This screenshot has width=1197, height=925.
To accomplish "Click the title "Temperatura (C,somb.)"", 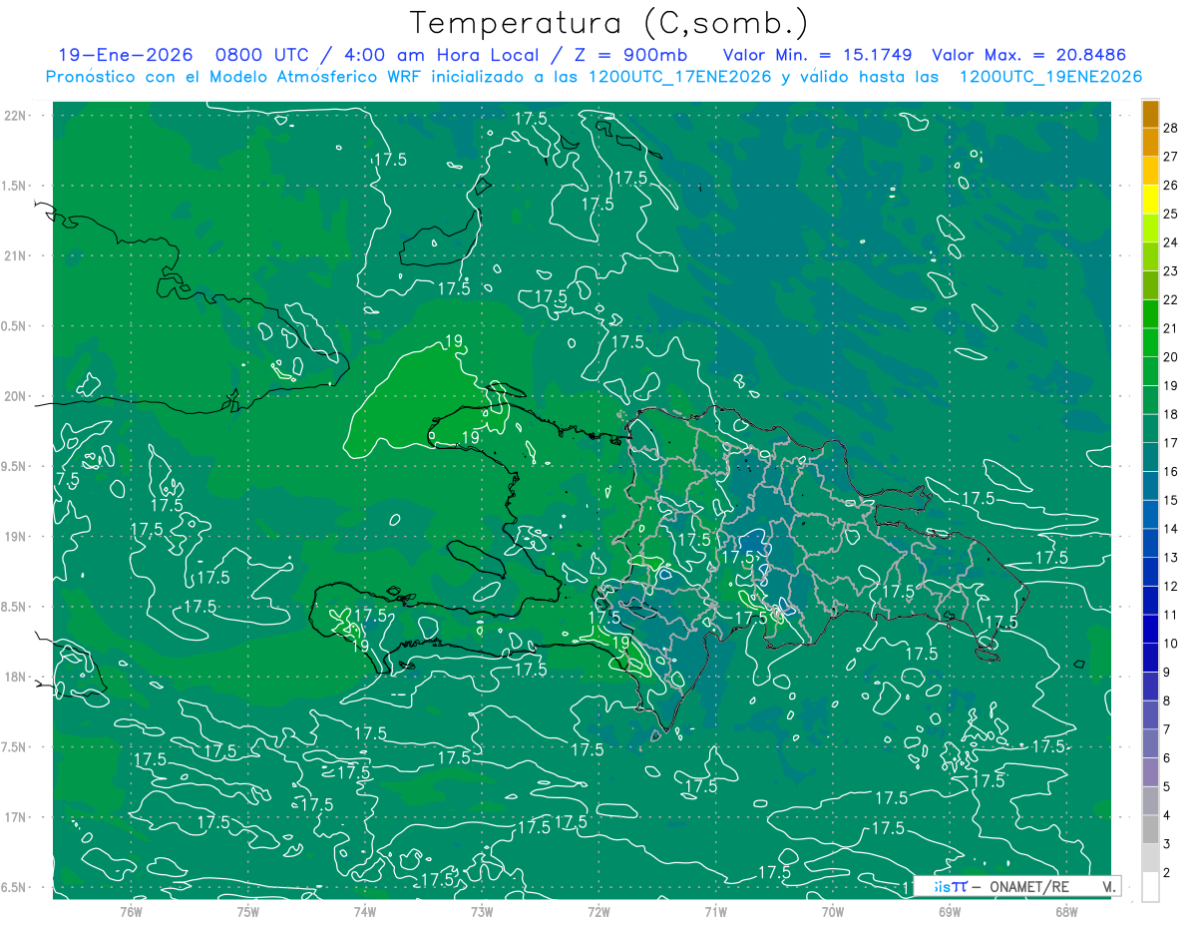I will pos(609,23).
